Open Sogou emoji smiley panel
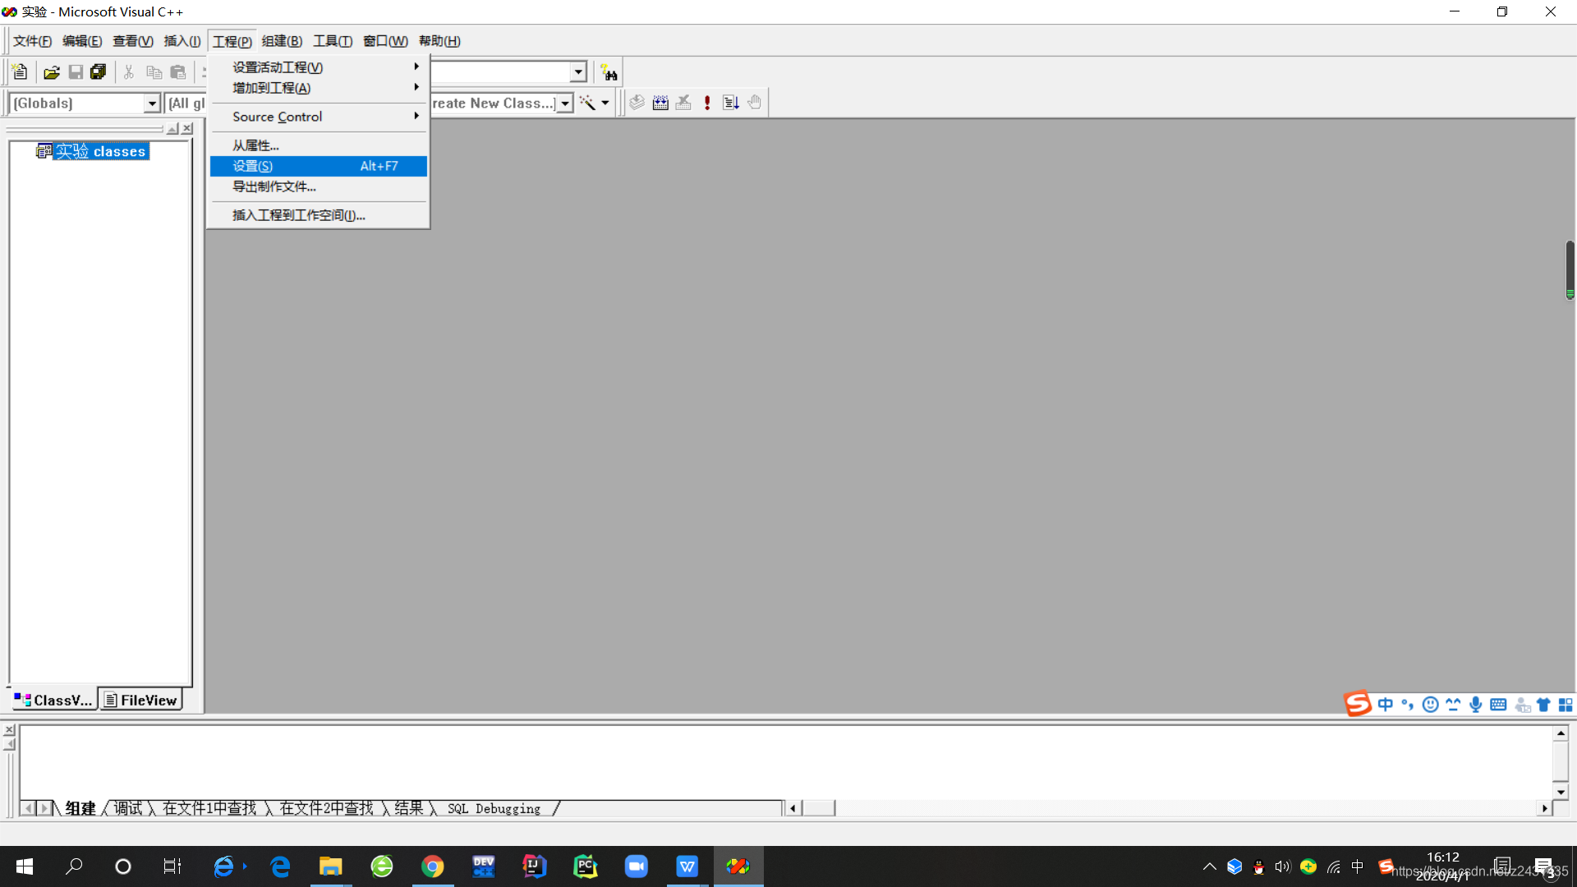The width and height of the screenshot is (1577, 887). (x=1431, y=705)
